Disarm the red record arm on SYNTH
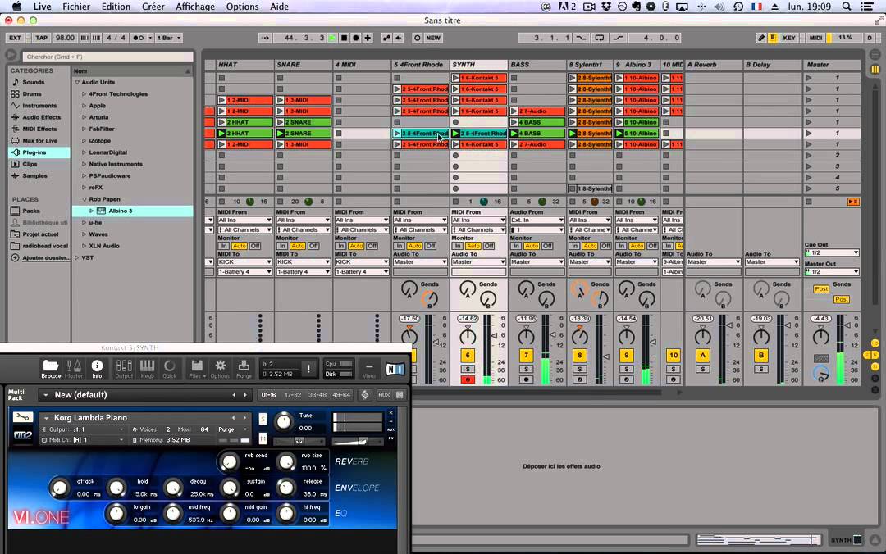 click(468, 379)
